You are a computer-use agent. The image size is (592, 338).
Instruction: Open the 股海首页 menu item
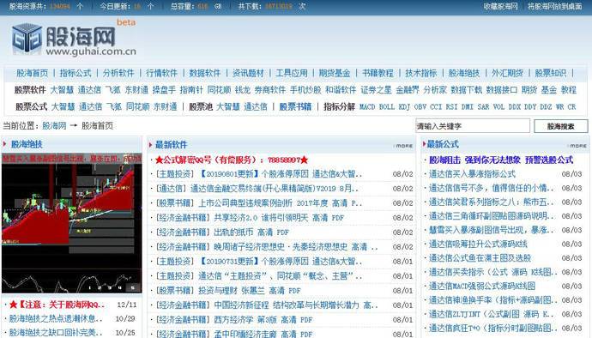[32, 73]
